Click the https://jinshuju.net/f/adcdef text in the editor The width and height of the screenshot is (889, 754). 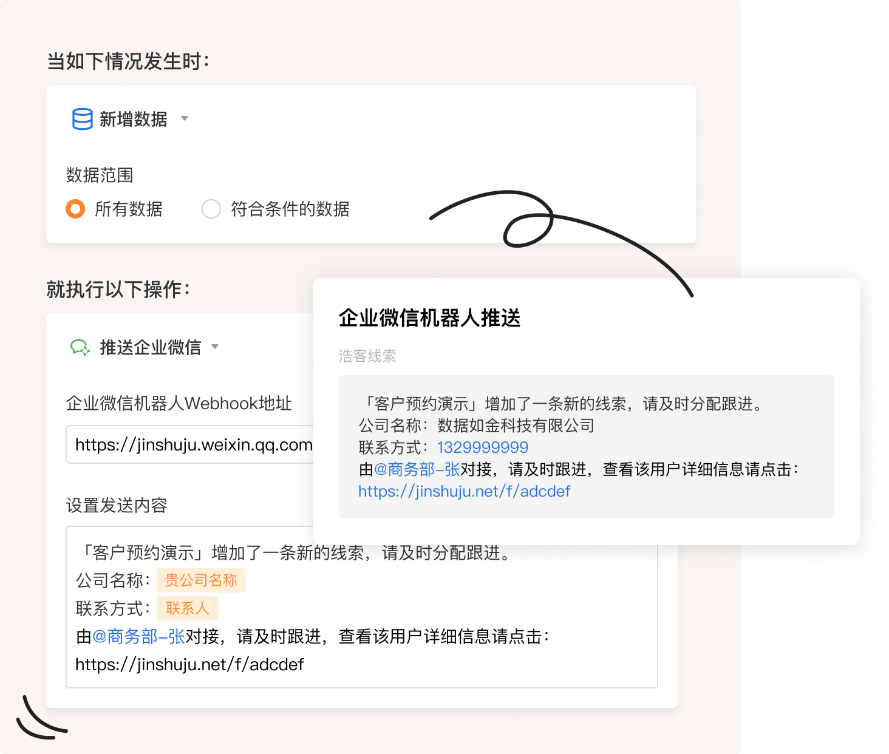[x=189, y=664]
